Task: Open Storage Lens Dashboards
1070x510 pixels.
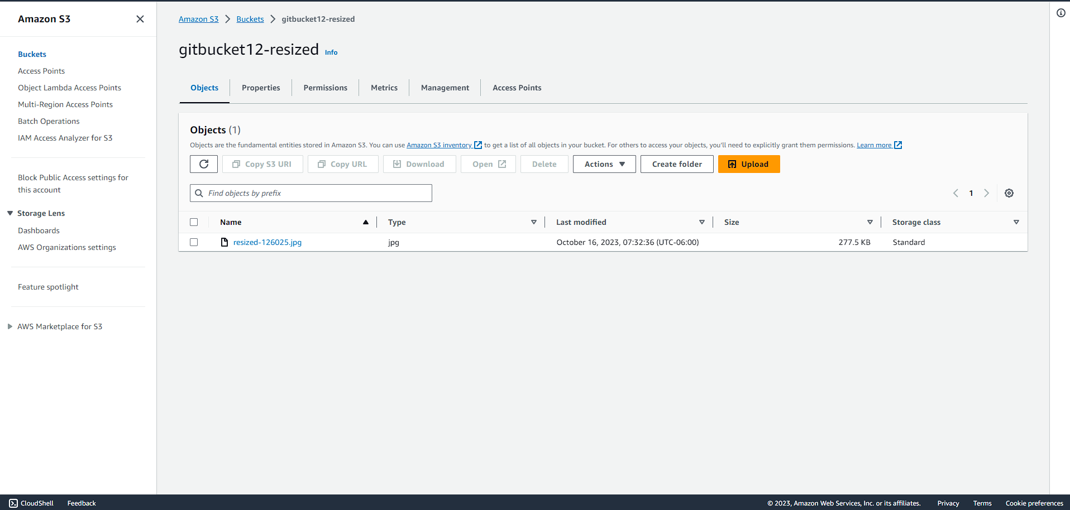Action: click(x=39, y=230)
